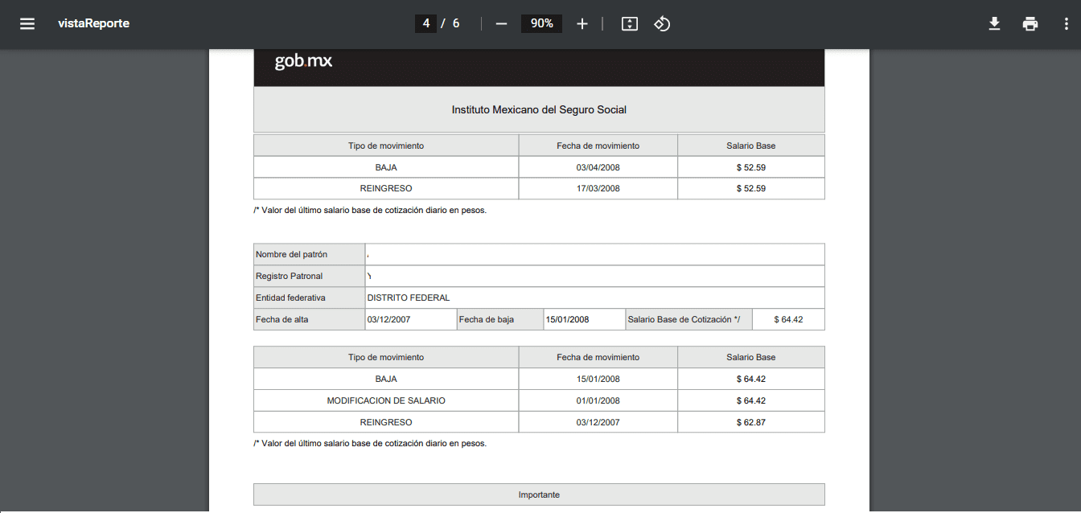Click 'Salario Base de Cotización */' label
Image resolution: width=1081 pixels, height=513 pixels.
683,319
